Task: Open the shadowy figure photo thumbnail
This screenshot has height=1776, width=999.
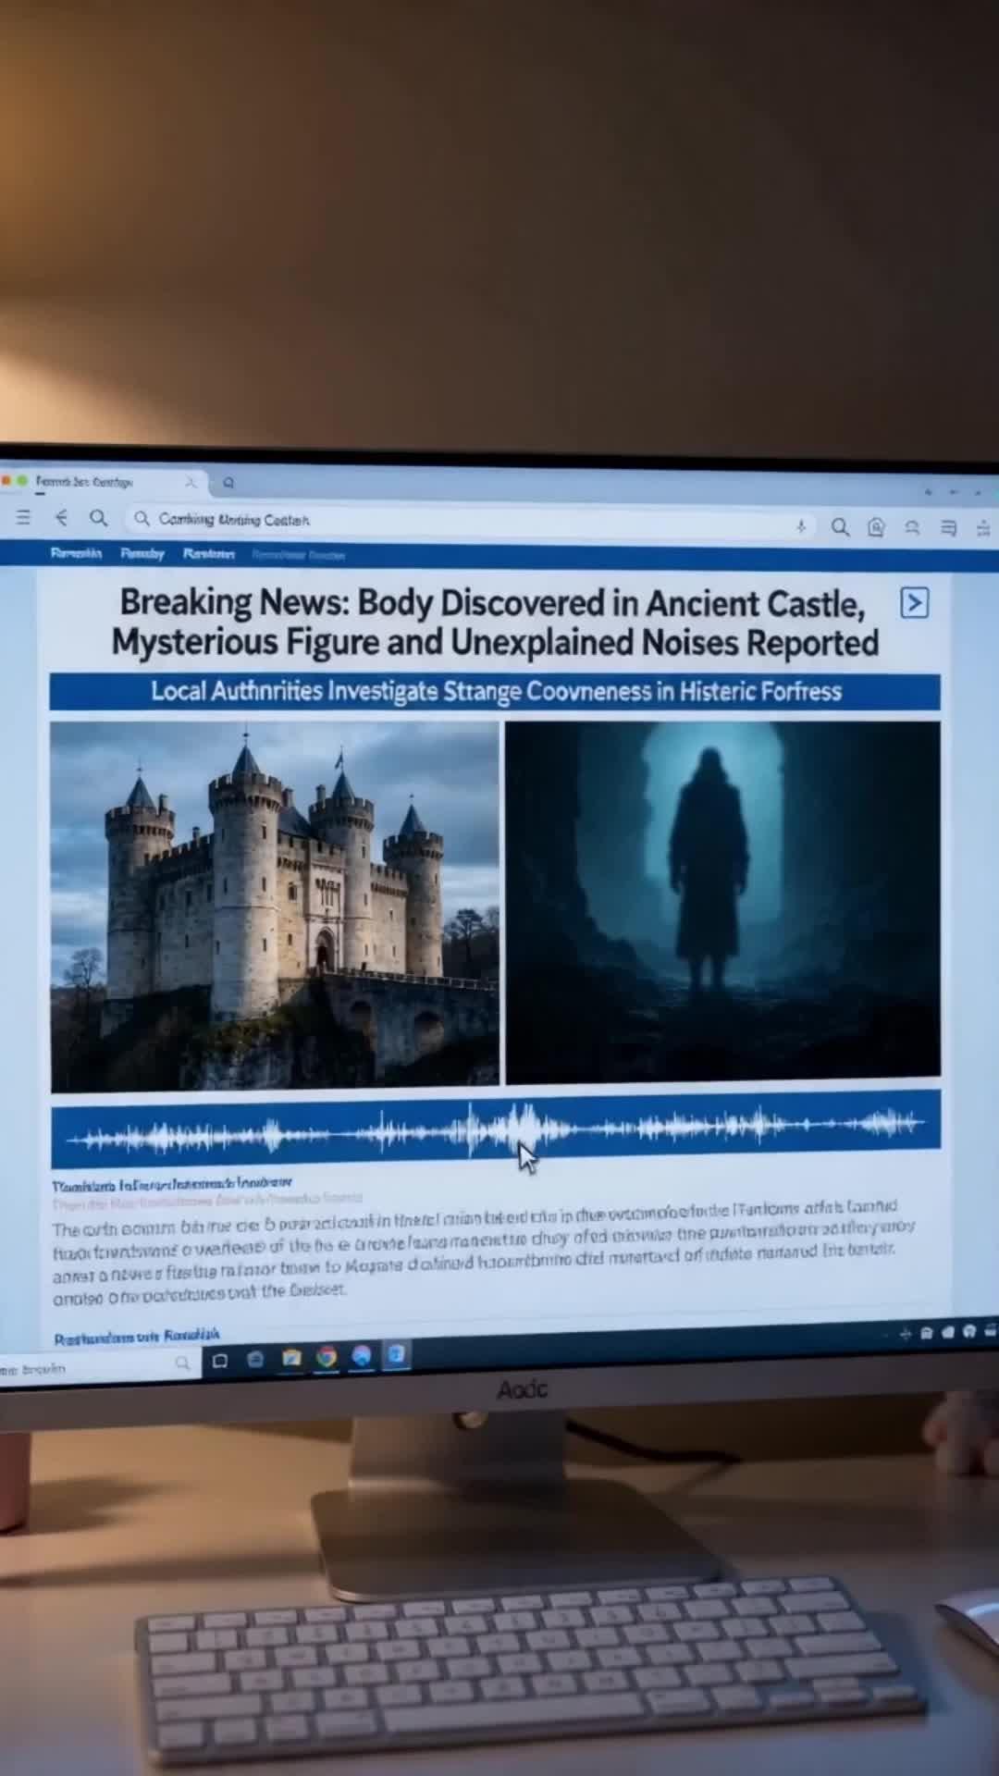Action: click(722, 901)
